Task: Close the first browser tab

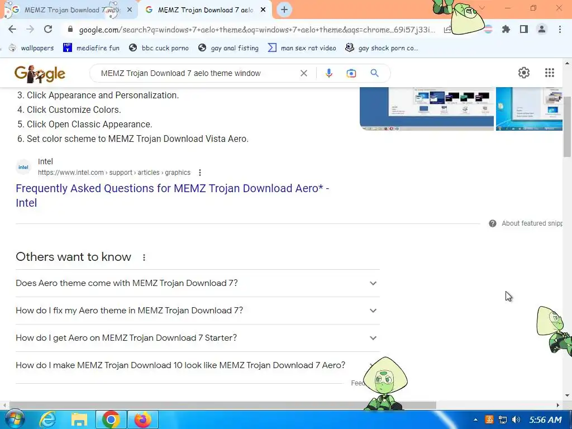Action: pyautogui.click(x=130, y=10)
